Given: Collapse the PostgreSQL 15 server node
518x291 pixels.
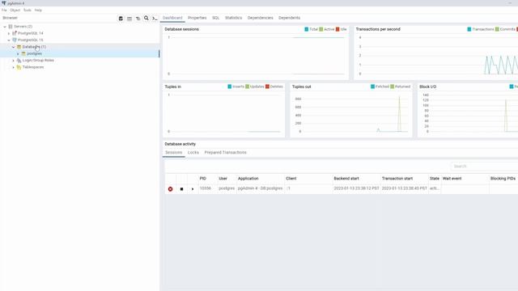Looking at the screenshot, I should [x=9, y=40].
